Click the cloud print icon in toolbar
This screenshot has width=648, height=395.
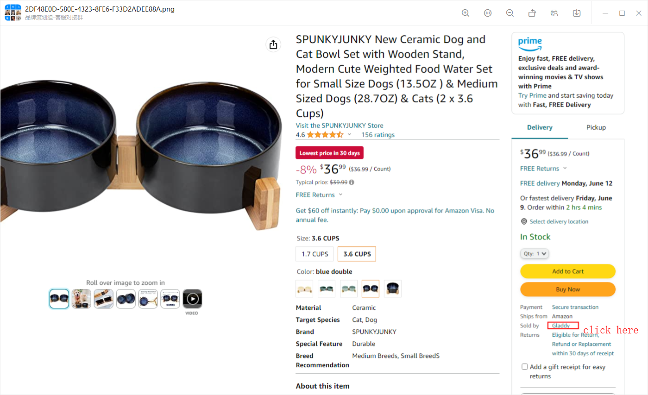click(554, 13)
